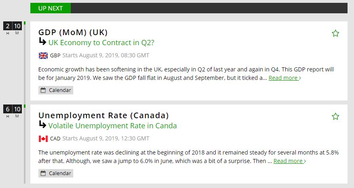Click the GDP (MoM) (UK) title
This screenshot has height=188, width=354.
point(73,32)
